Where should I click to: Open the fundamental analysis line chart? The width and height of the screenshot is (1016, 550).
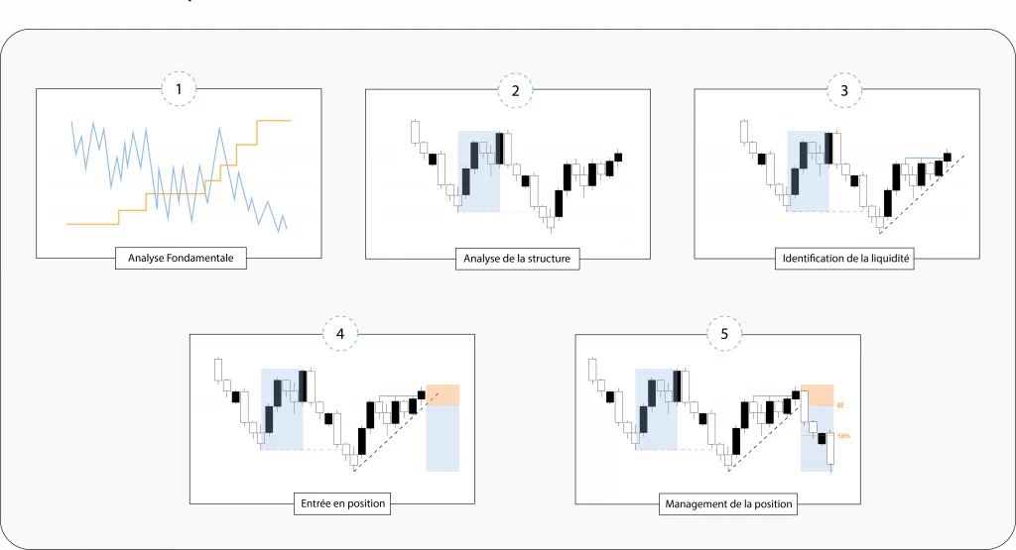tap(179, 173)
